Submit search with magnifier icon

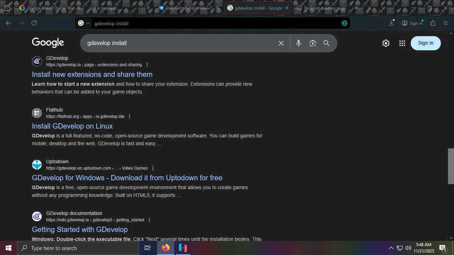click(x=326, y=43)
